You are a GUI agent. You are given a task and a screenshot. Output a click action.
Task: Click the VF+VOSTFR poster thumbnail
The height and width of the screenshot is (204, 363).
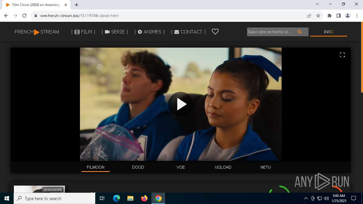coord(39,189)
